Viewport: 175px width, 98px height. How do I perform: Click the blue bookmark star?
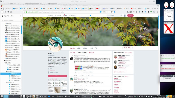click(114, 12)
